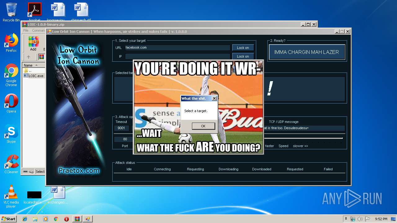Select the Recycle Bin desktop icon

(x=11, y=12)
